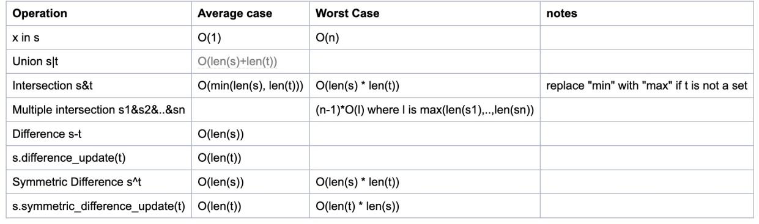Viewport: 759px width, 224px height.
Task: Click the O(len(t) * len(s)) worst case cell
Action: pos(357,207)
